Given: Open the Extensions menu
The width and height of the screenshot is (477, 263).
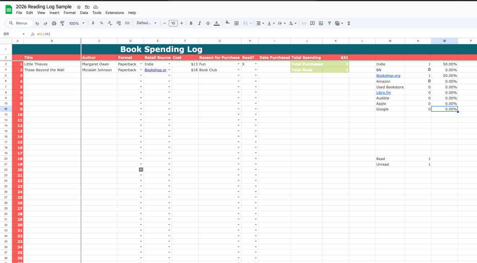Looking at the screenshot, I should pos(115,13).
